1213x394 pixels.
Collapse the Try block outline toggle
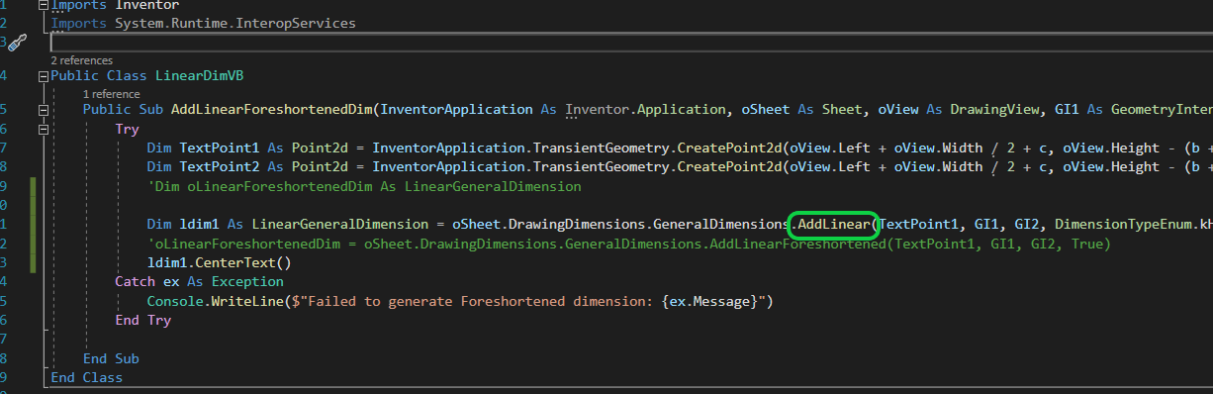pos(43,129)
